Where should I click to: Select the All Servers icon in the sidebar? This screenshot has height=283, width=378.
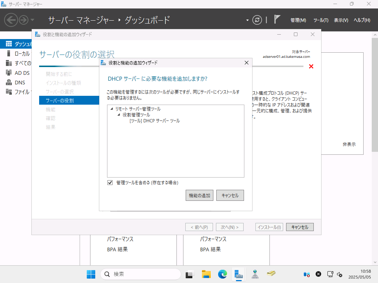pos(9,63)
